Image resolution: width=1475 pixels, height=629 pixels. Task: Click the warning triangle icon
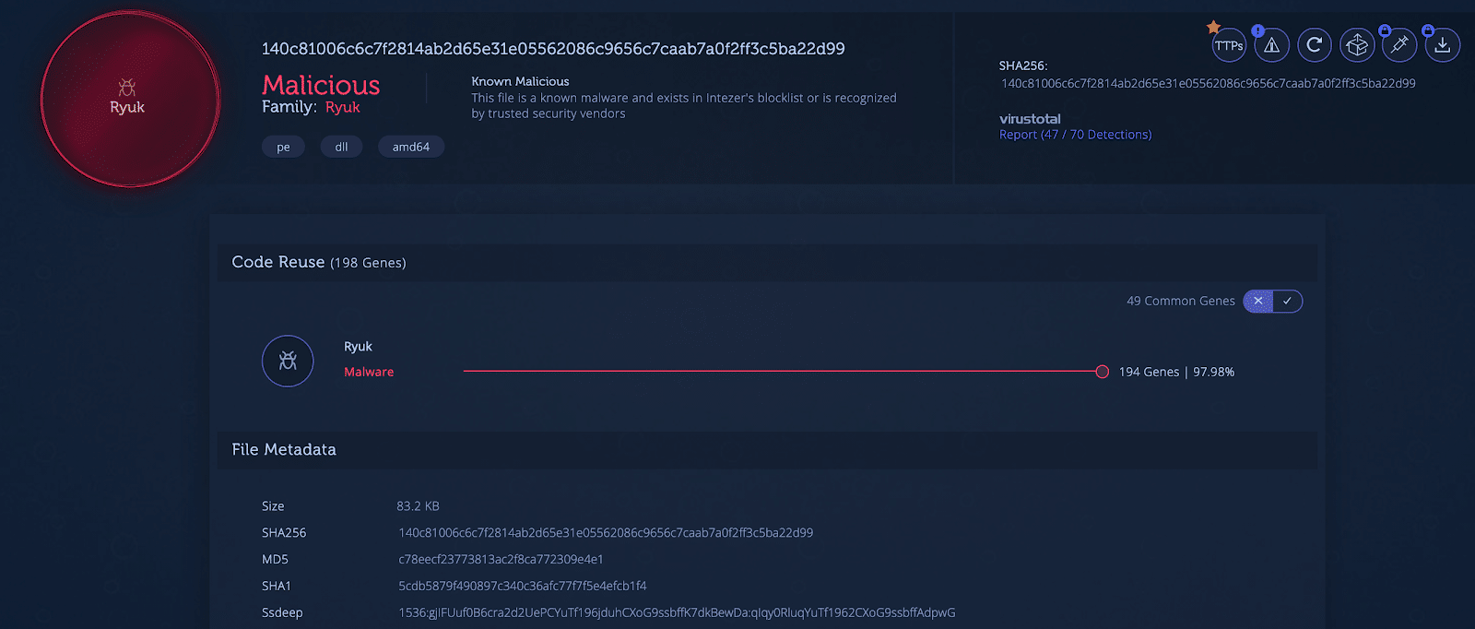[x=1271, y=45]
